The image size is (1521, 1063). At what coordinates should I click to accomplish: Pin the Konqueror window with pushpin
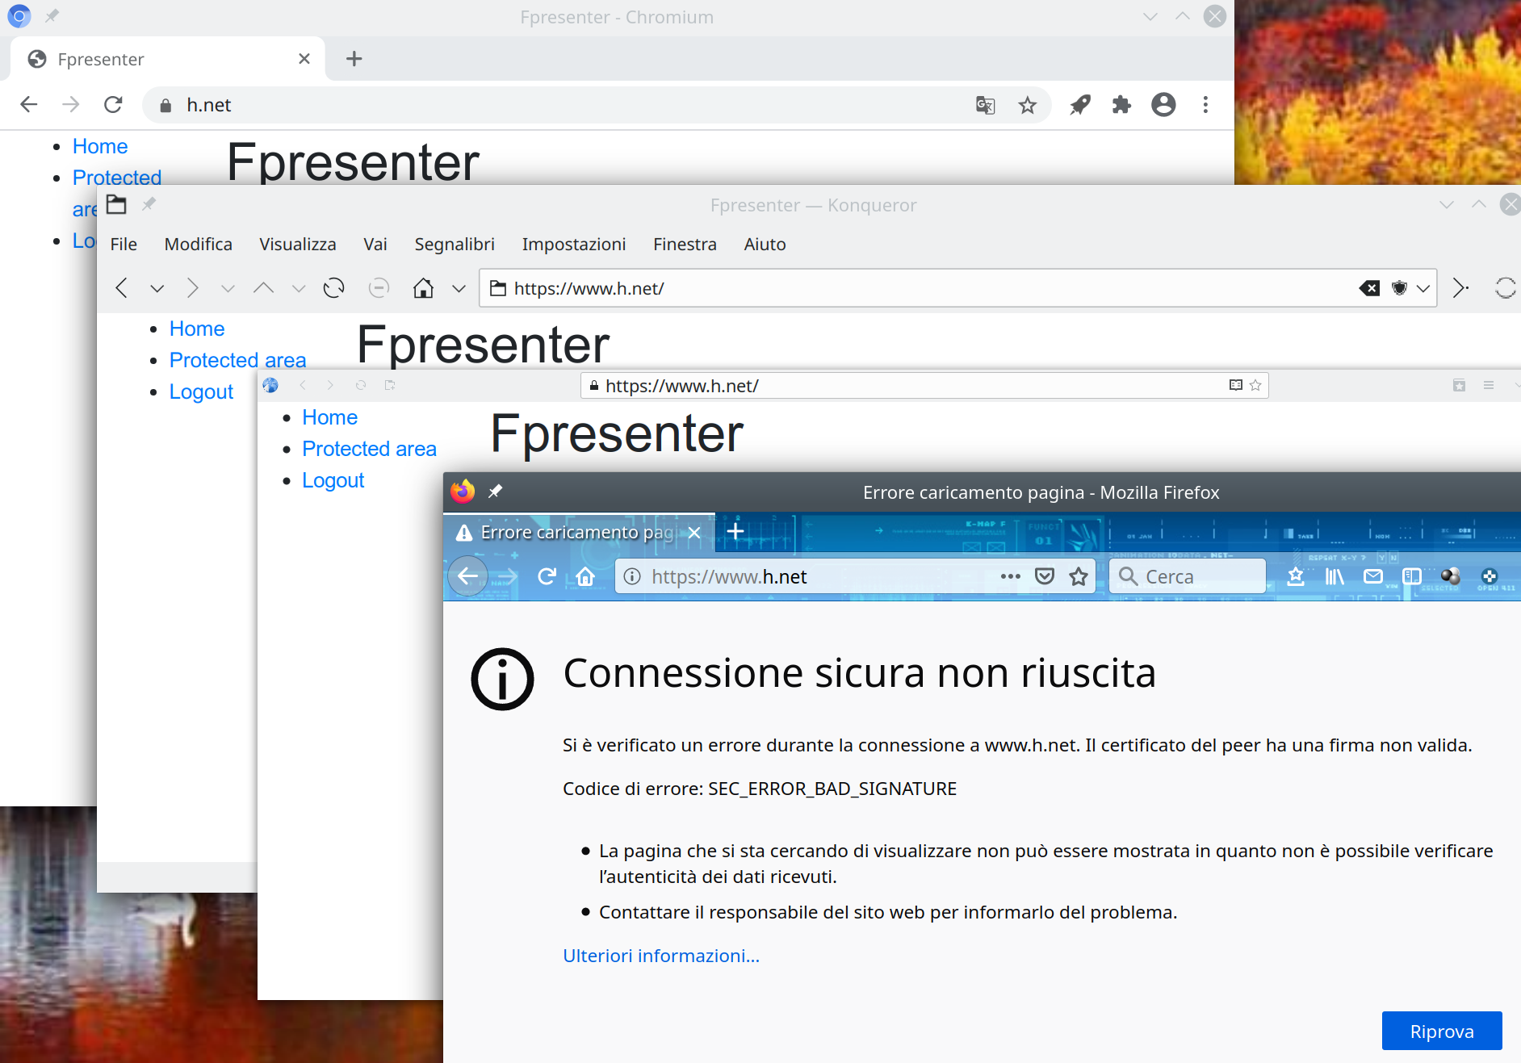coord(149,204)
